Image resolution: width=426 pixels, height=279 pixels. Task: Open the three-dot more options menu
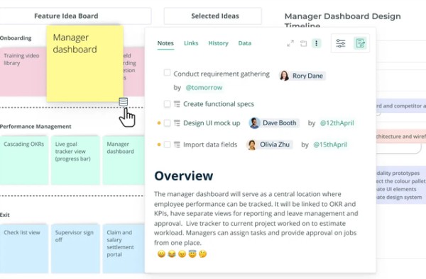[316, 43]
